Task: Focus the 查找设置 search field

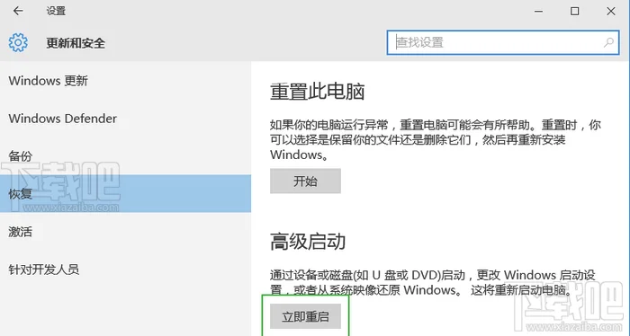Action: [503, 42]
